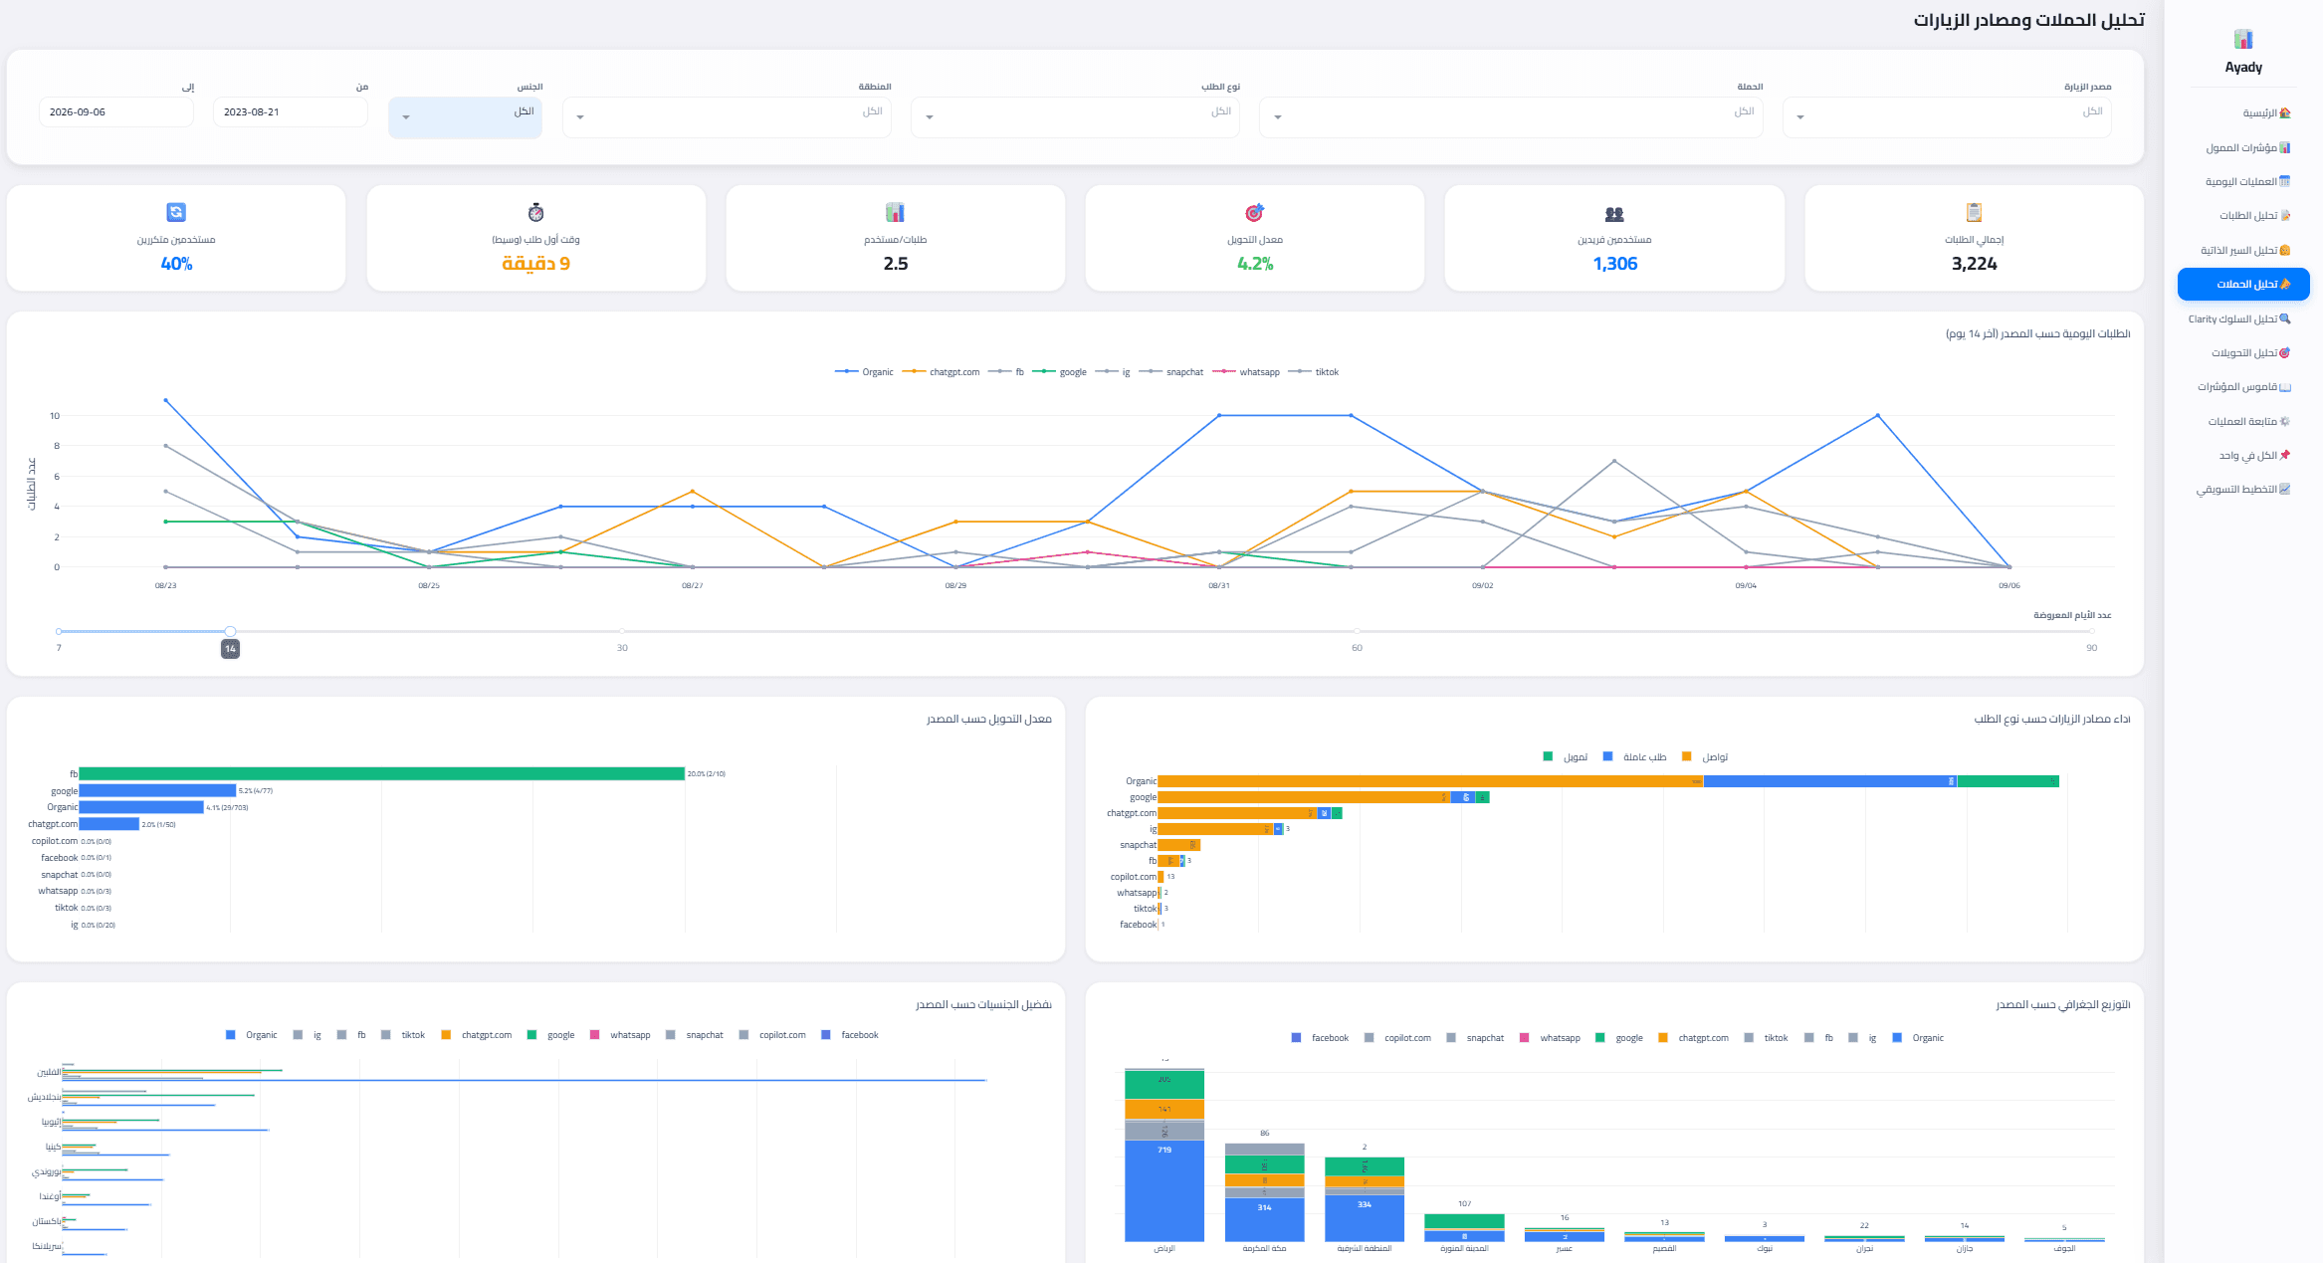
Task: Go to العمليات اليومية page
Action: [2243, 181]
